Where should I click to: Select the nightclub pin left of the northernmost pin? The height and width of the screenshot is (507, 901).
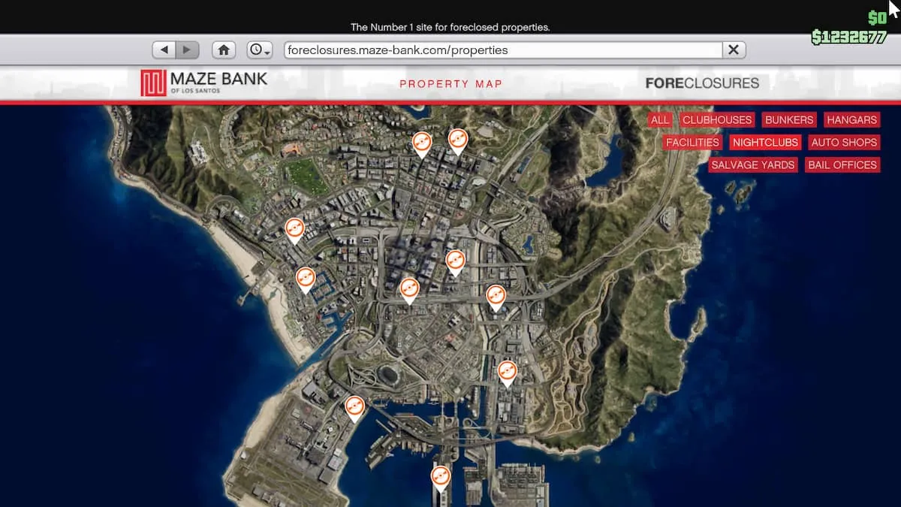422,143
